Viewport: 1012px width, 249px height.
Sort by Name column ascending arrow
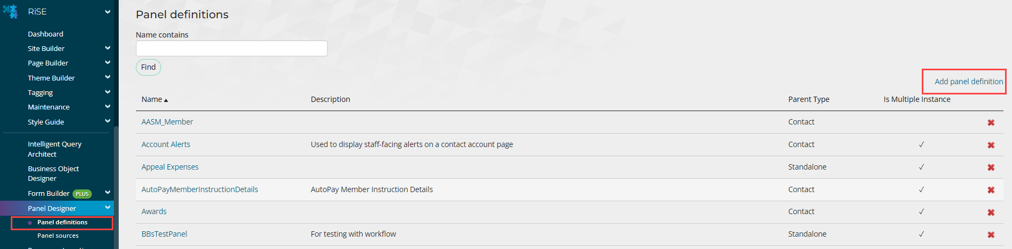click(x=166, y=100)
